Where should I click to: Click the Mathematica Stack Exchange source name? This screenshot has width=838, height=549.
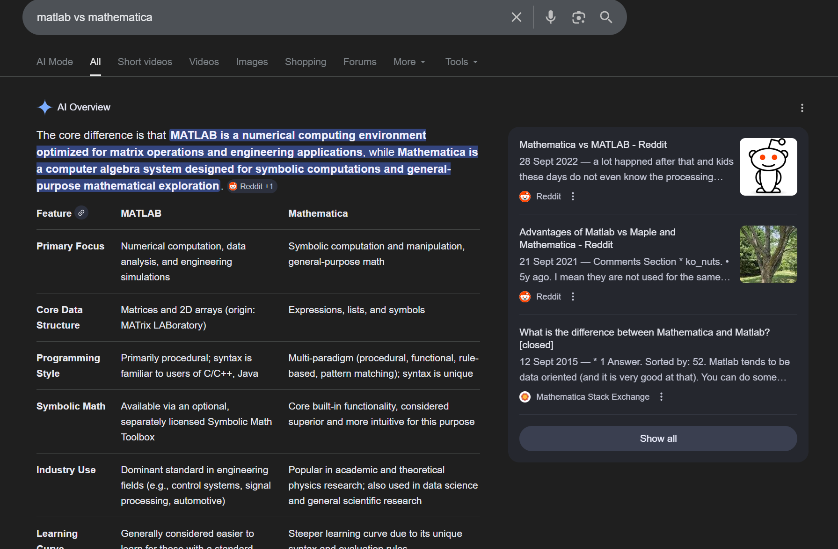click(593, 397)
